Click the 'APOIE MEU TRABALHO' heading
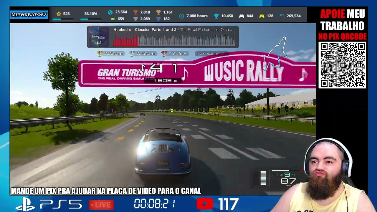Viewport: 377px width, 212px height. [x=343, y=20]
